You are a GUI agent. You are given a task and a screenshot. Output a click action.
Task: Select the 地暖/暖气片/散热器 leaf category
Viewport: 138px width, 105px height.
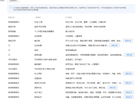(x=74, y=78)
